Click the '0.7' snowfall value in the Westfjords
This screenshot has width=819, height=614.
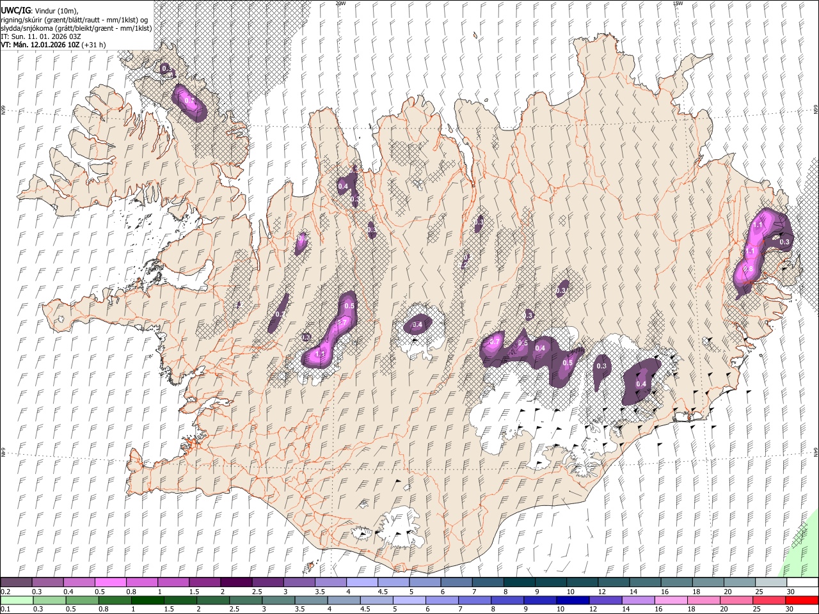tap(189, 100)
